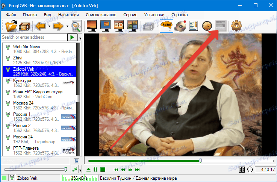Open the Список каналов menu
This screenshot has width=277, height=182.
tap(101, 15)
